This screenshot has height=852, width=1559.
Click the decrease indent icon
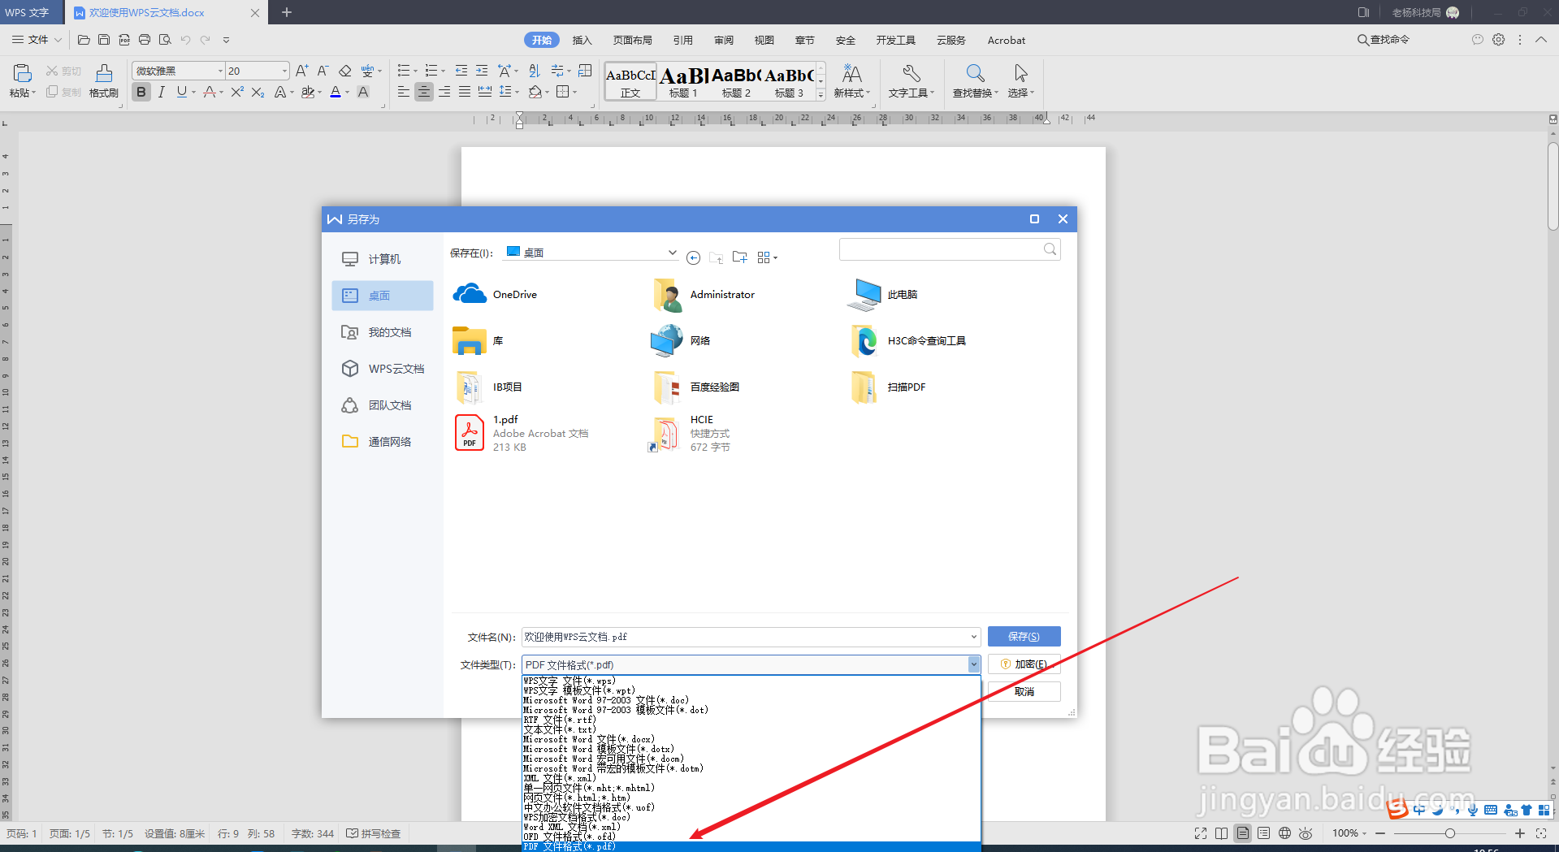click(461, 71)
